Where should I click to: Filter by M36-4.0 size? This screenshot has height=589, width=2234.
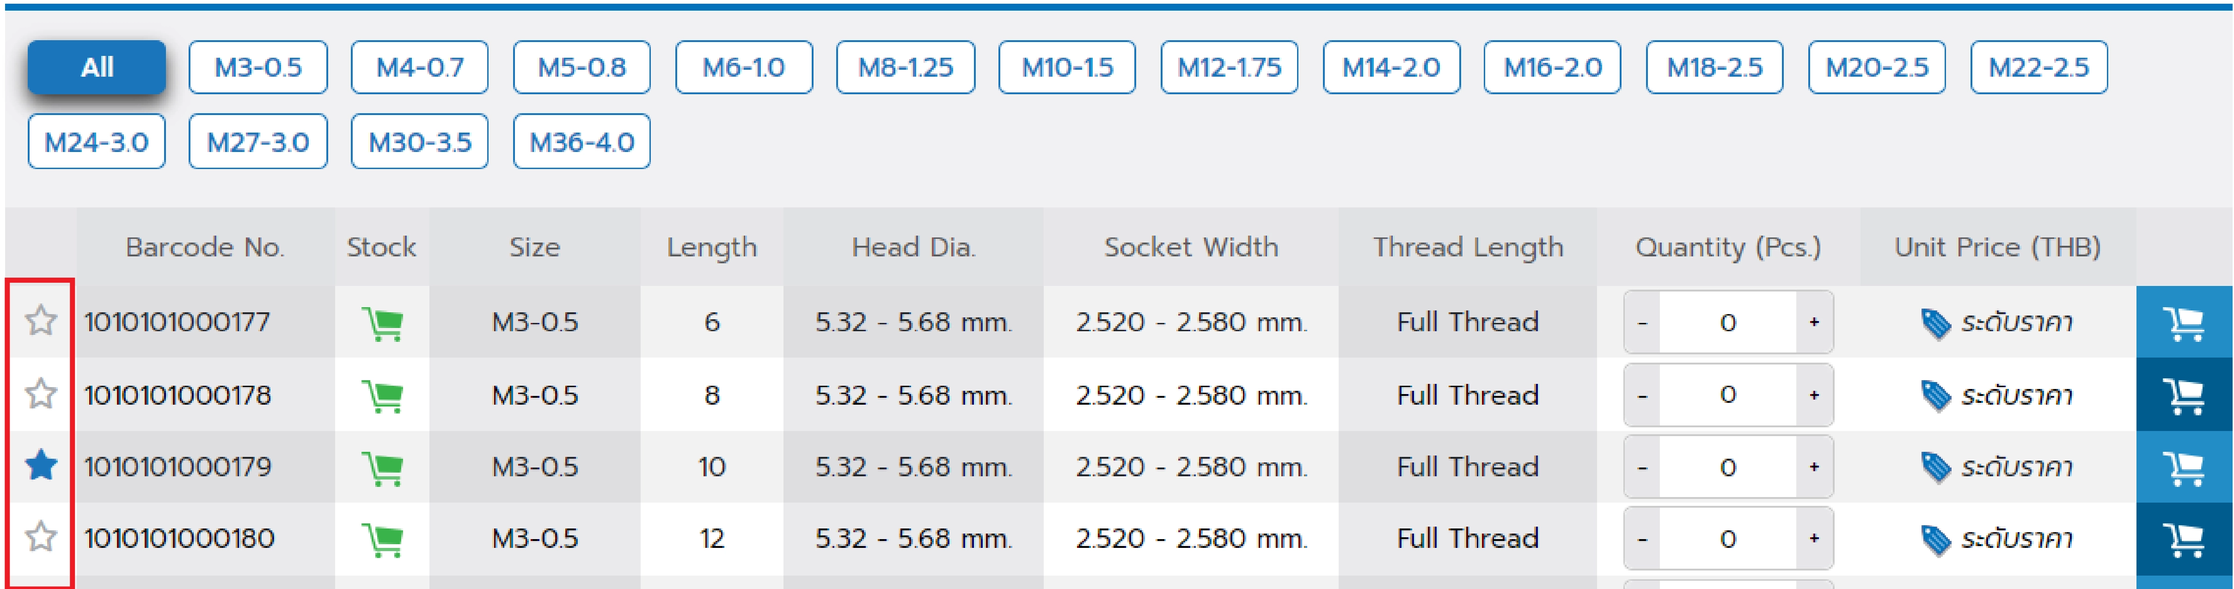pyautogui.click(x=581, y=141)
